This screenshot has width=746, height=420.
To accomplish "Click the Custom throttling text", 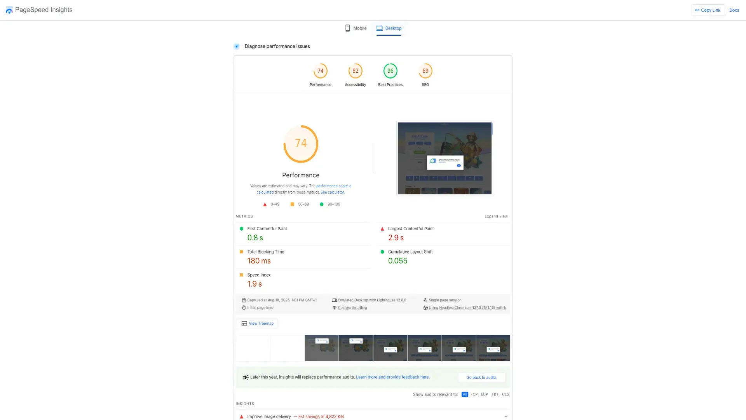I will click(352, 308).
